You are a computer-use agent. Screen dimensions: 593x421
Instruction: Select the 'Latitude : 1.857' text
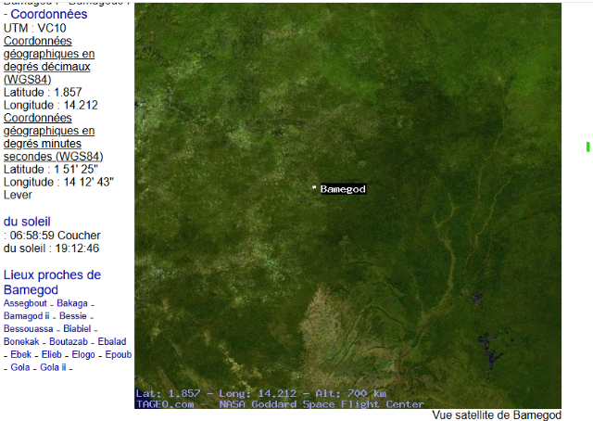(43, 93)
